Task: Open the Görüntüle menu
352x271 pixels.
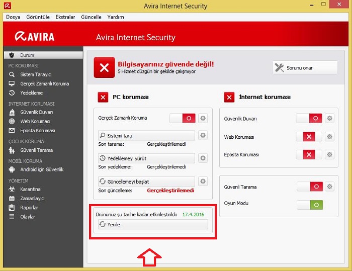Action: (x=38, y=17)
